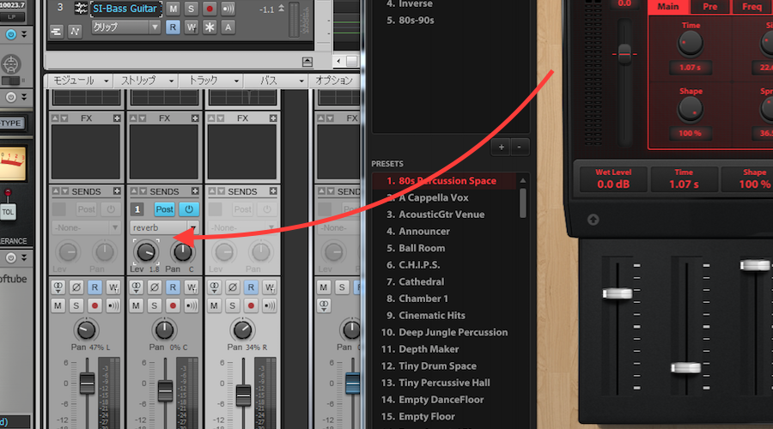Add an effect to the first strip's FX bin

coord(118,118)
